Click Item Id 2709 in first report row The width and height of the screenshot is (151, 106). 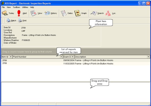tap(5, 60)
